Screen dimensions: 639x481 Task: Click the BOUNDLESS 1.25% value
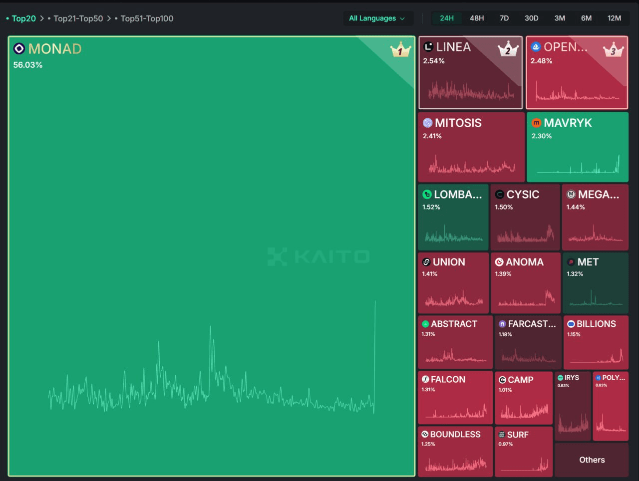tap(428, 444)
